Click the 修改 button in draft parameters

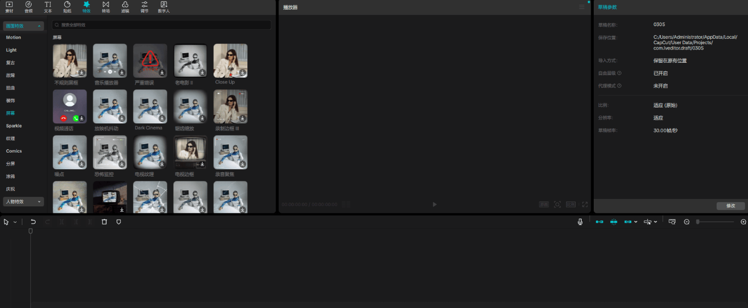[x=730, y=206]
